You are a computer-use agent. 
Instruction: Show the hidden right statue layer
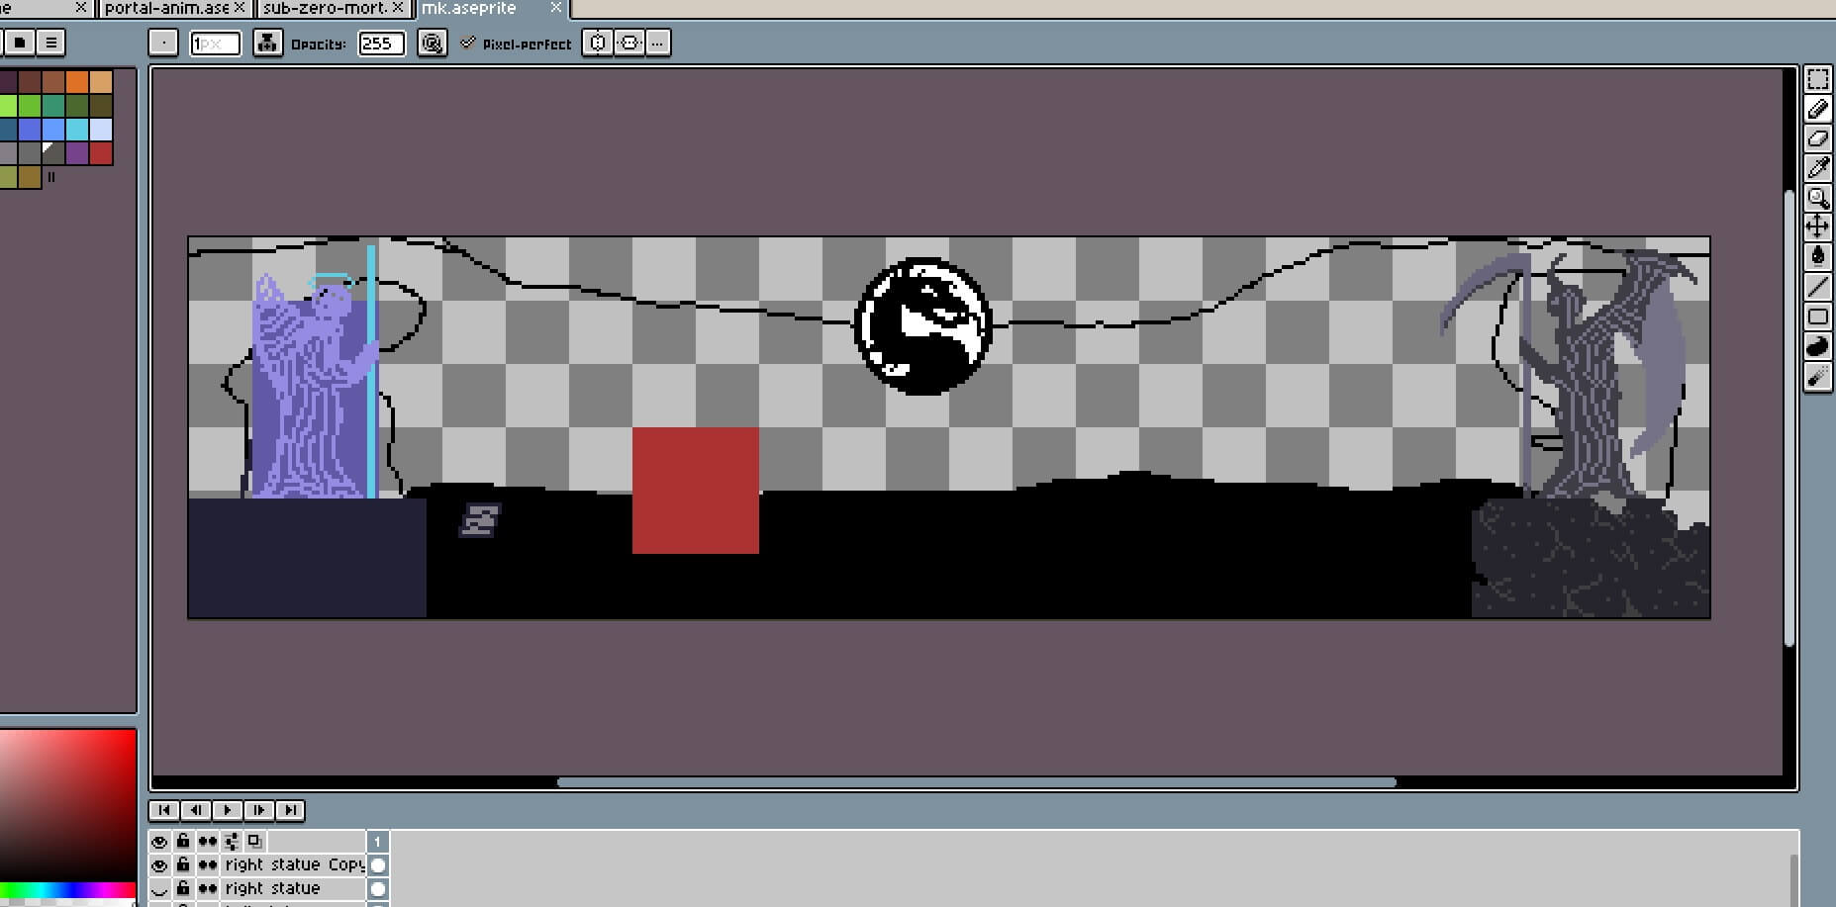tap(159, 888)
